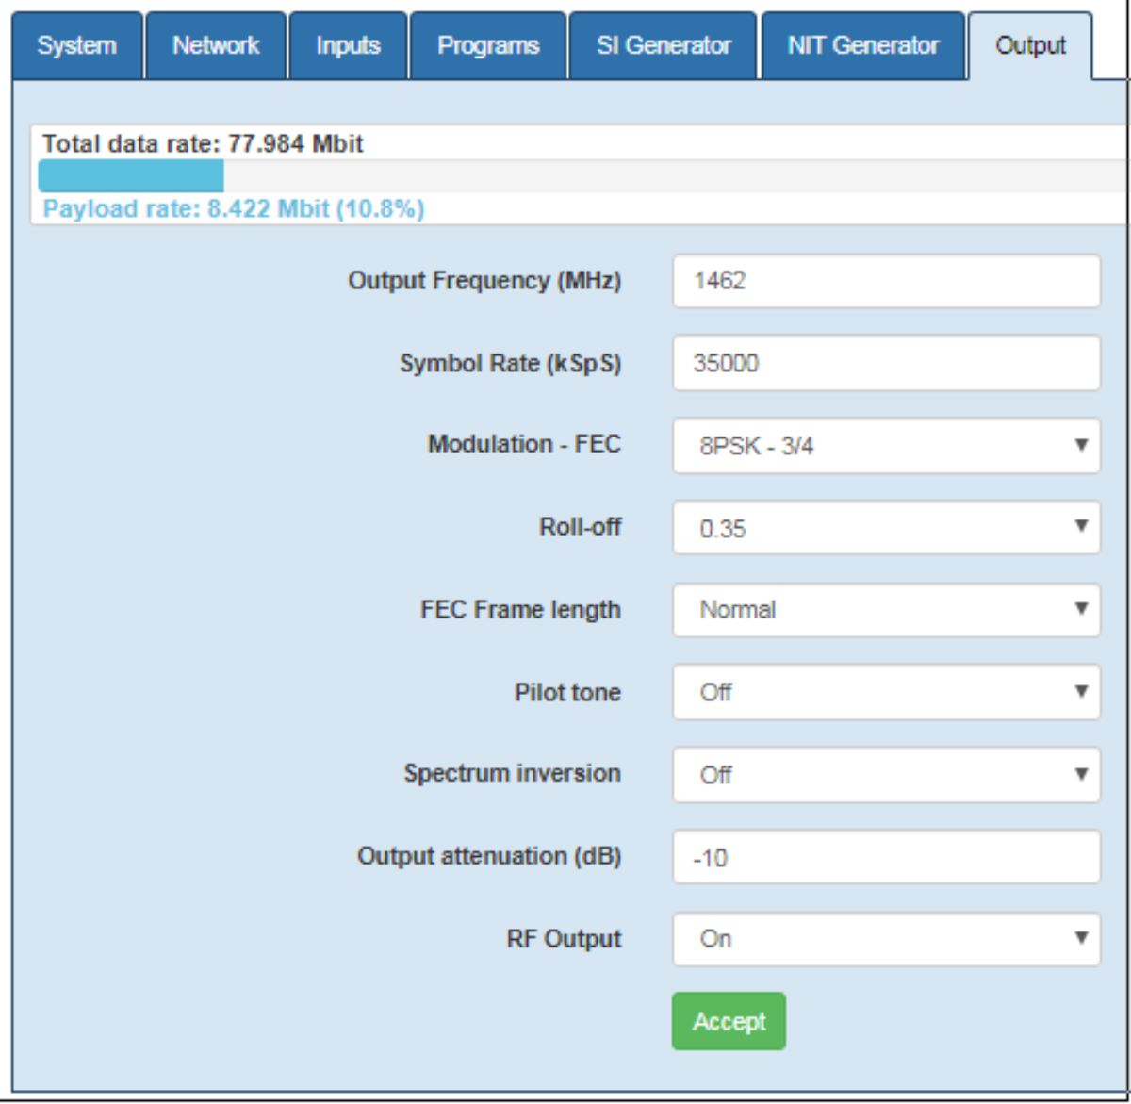Open the SI Generator tab
Image resolution: width=1131 pixels, height=1104 pixels.
click(664, 45)
